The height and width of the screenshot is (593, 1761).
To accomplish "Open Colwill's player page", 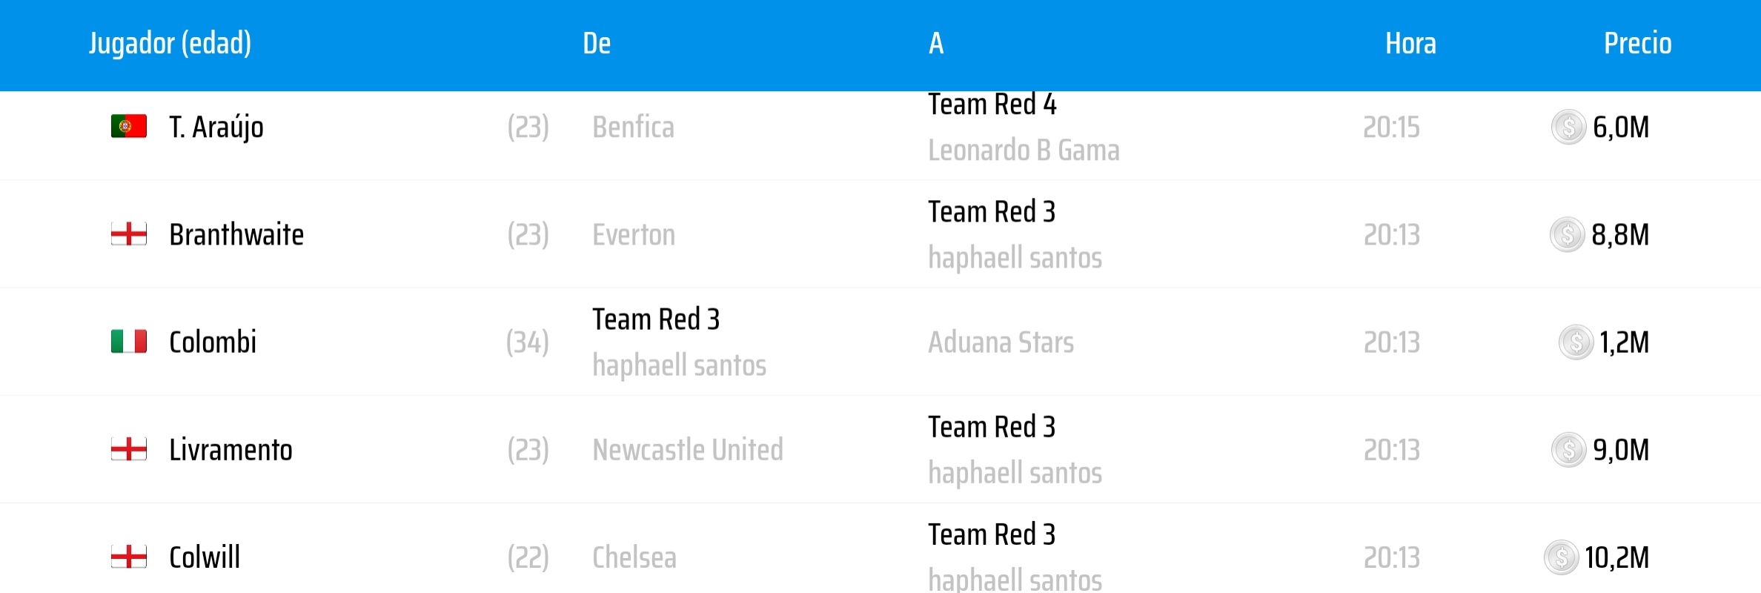I will [205, 557].
